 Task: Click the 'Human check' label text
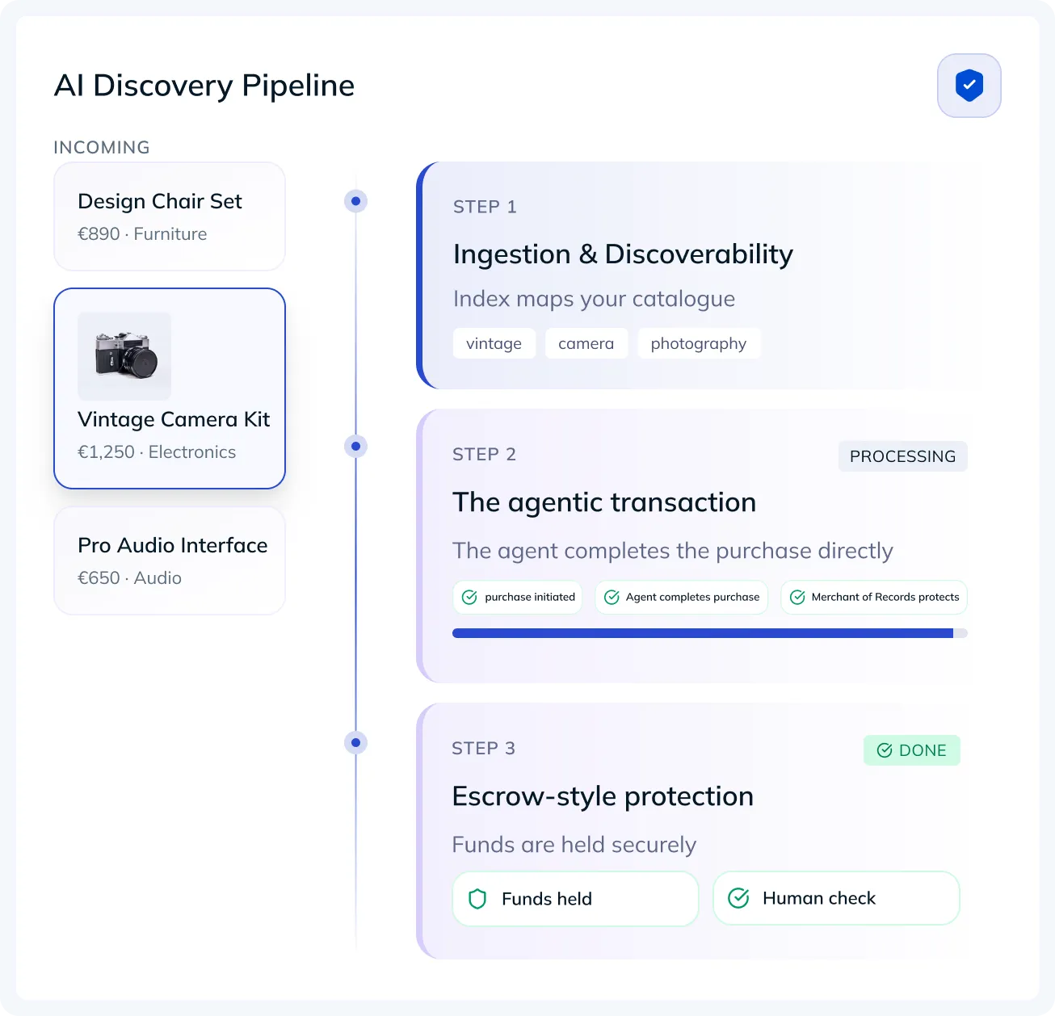(819, 898)
